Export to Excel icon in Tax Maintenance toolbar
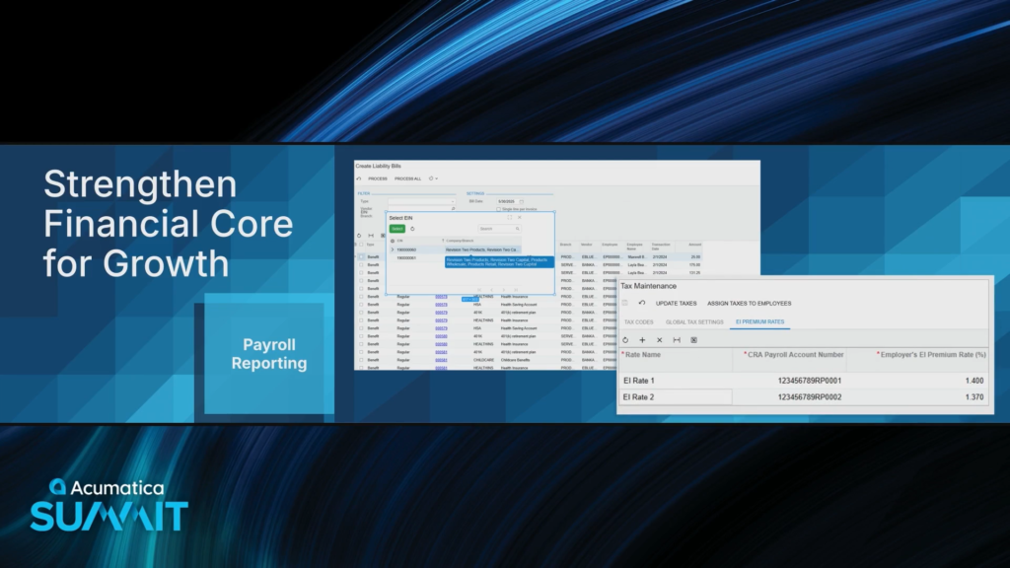This screenshot has height=568, width=1010. (x=693, y=339)
